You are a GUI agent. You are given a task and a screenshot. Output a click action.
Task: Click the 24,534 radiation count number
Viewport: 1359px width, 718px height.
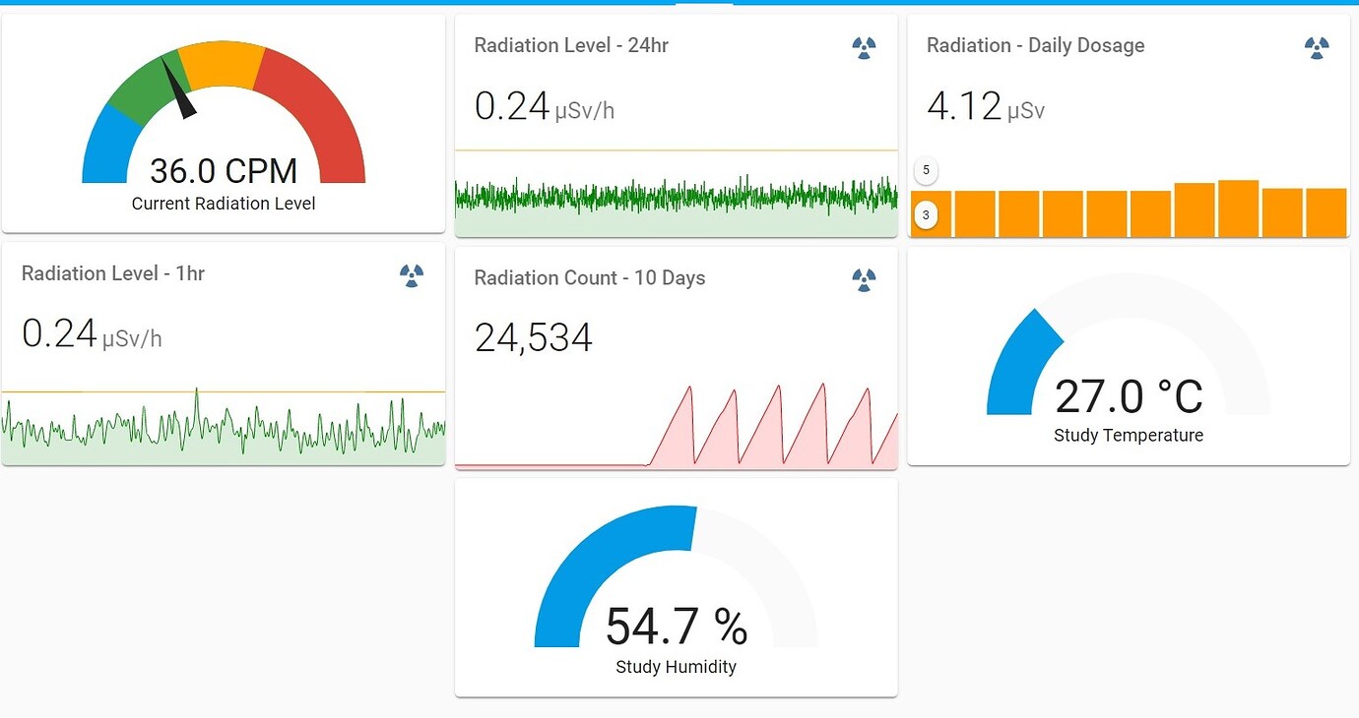pyautogui.click(x=535, y=337)
